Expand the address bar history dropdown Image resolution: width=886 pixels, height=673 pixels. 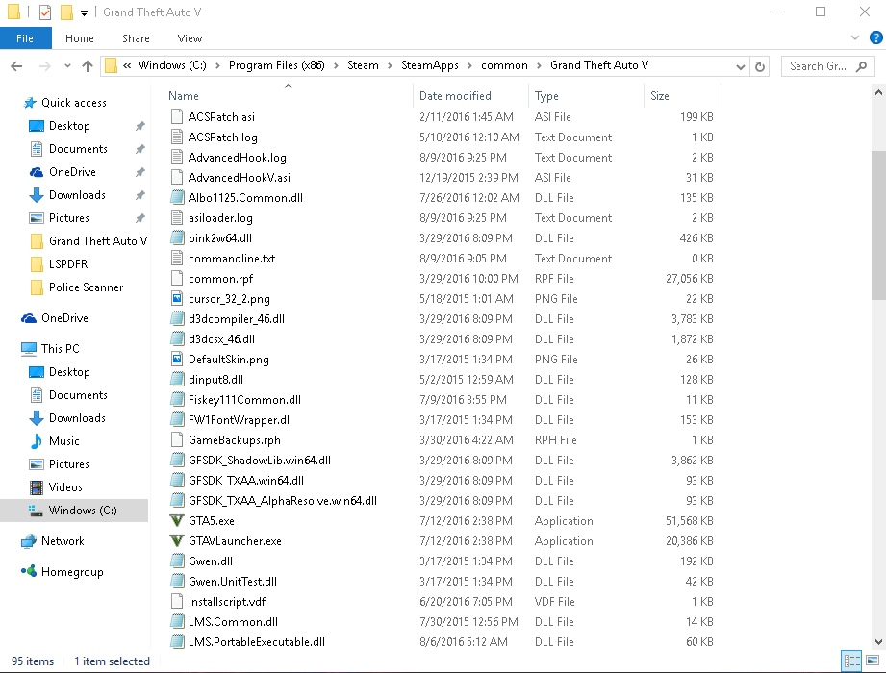tap(740, 66)
